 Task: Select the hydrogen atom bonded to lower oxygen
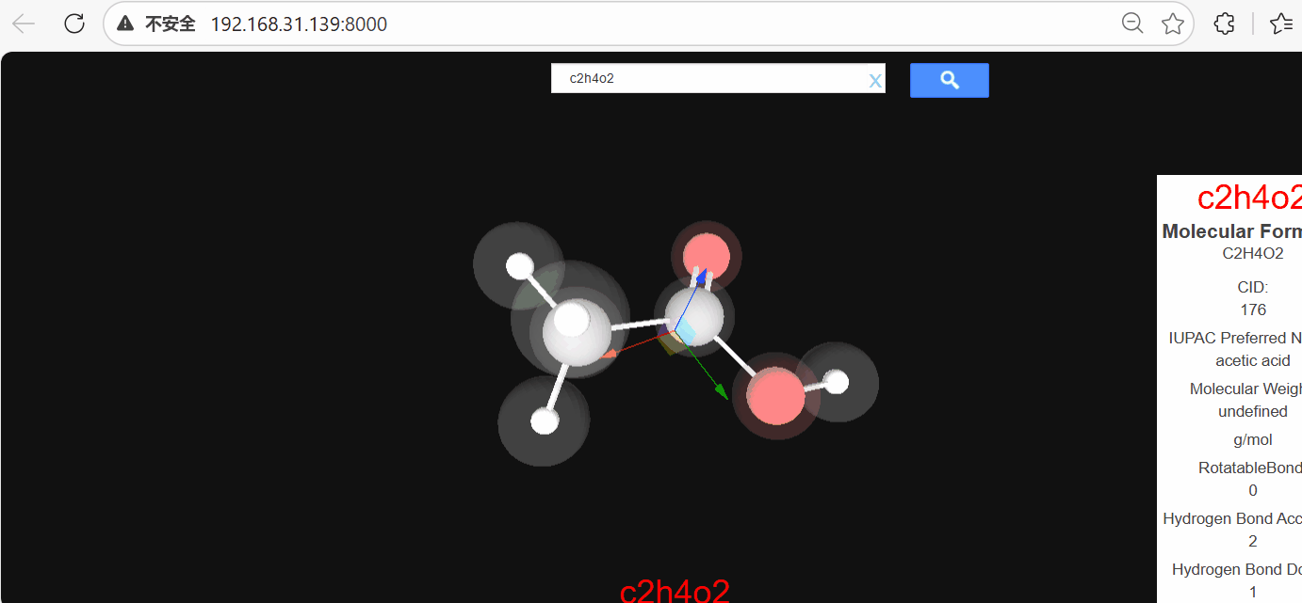coord(836,382)
